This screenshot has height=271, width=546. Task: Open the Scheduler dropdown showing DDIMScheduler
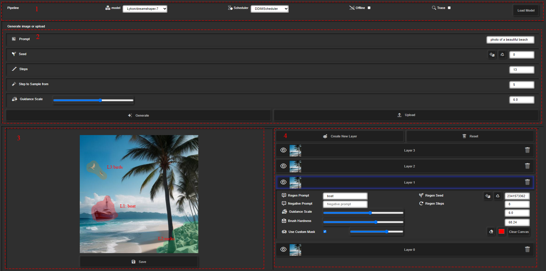click(269, 9)
